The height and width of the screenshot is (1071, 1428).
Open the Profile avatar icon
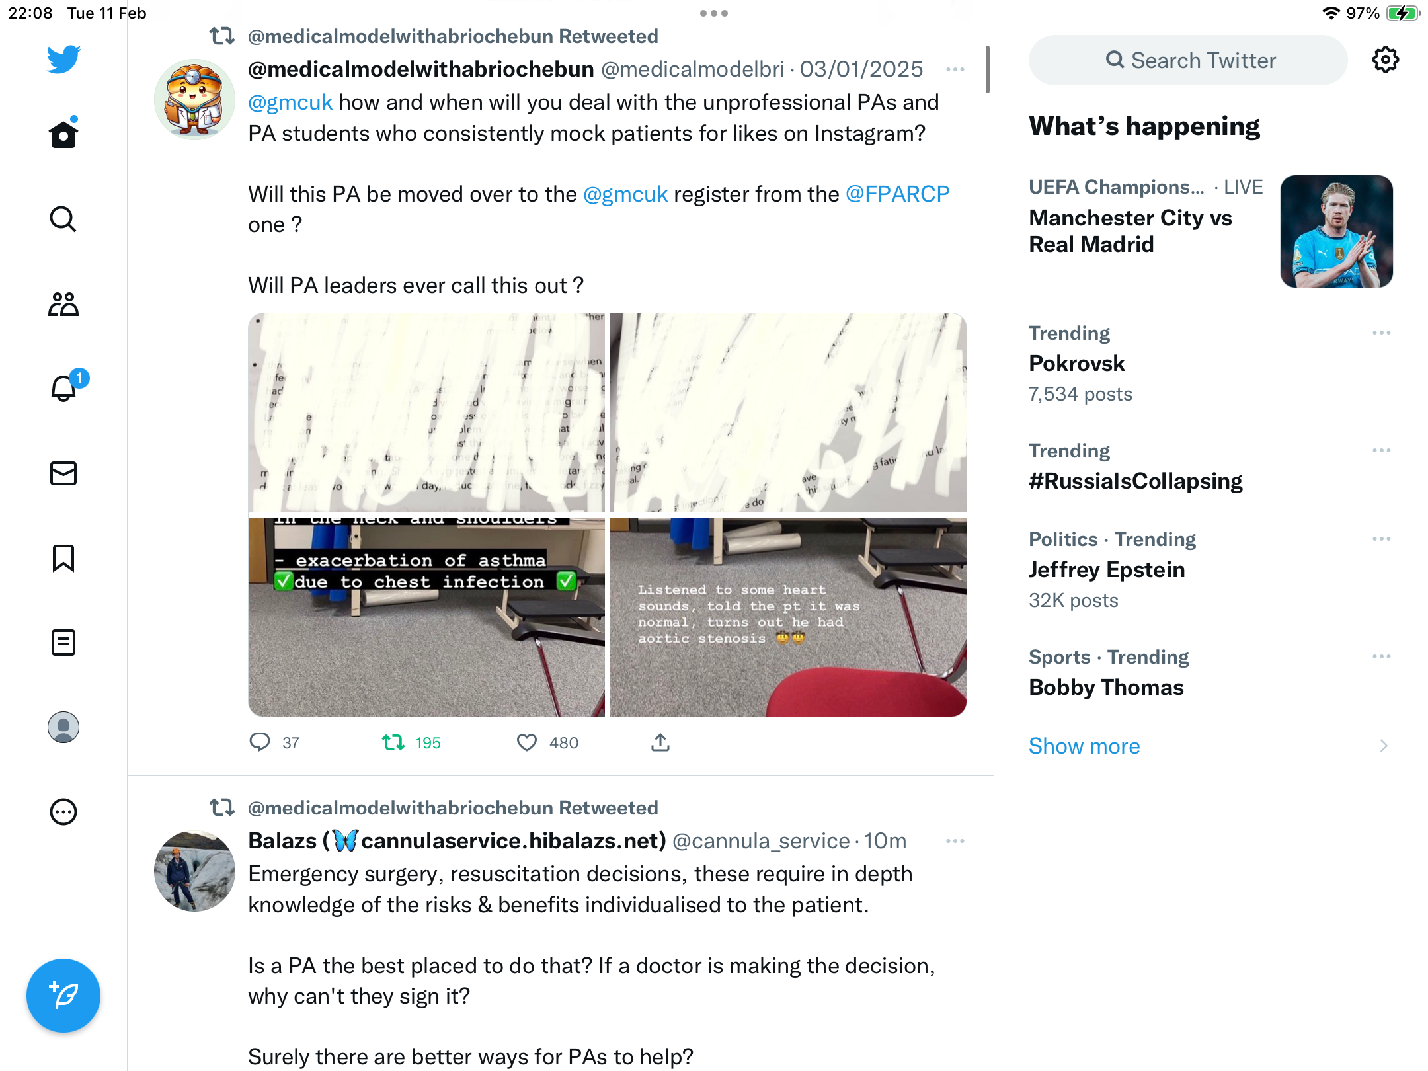[63, 727]
